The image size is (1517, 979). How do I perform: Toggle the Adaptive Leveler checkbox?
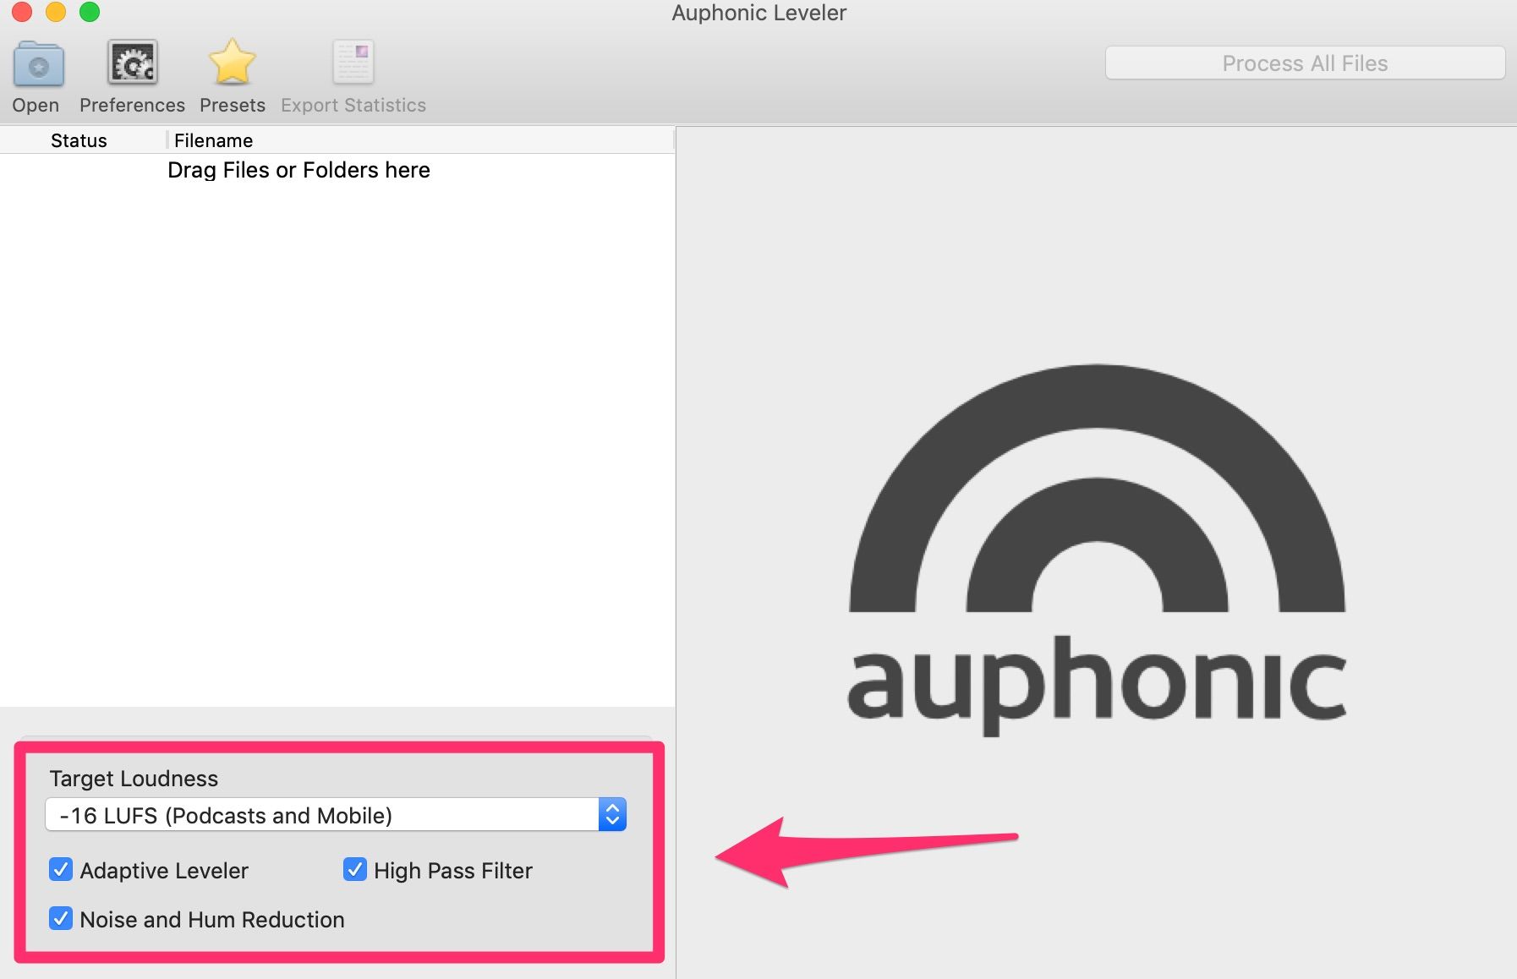click(x=61, y=870)
